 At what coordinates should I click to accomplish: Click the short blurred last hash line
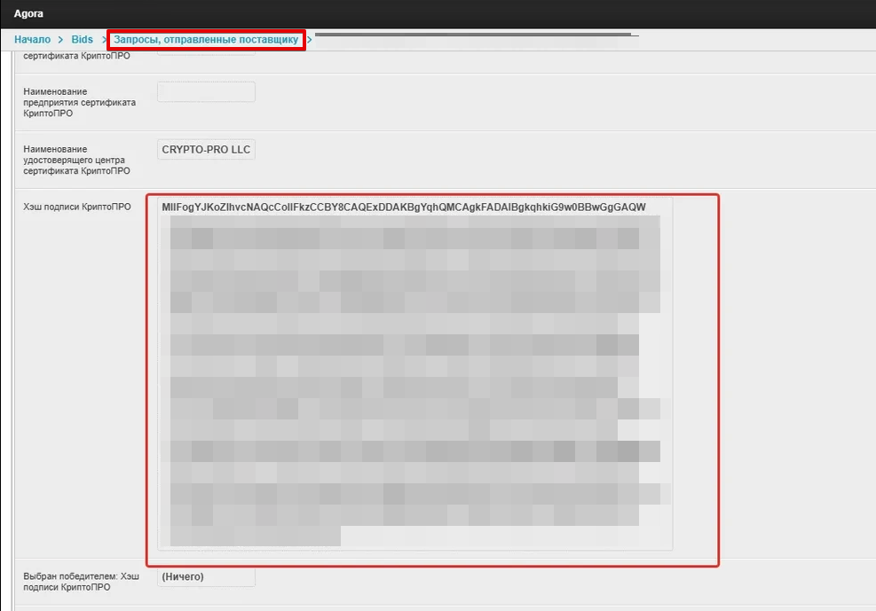pyautogui.click(x=255, y=537)
